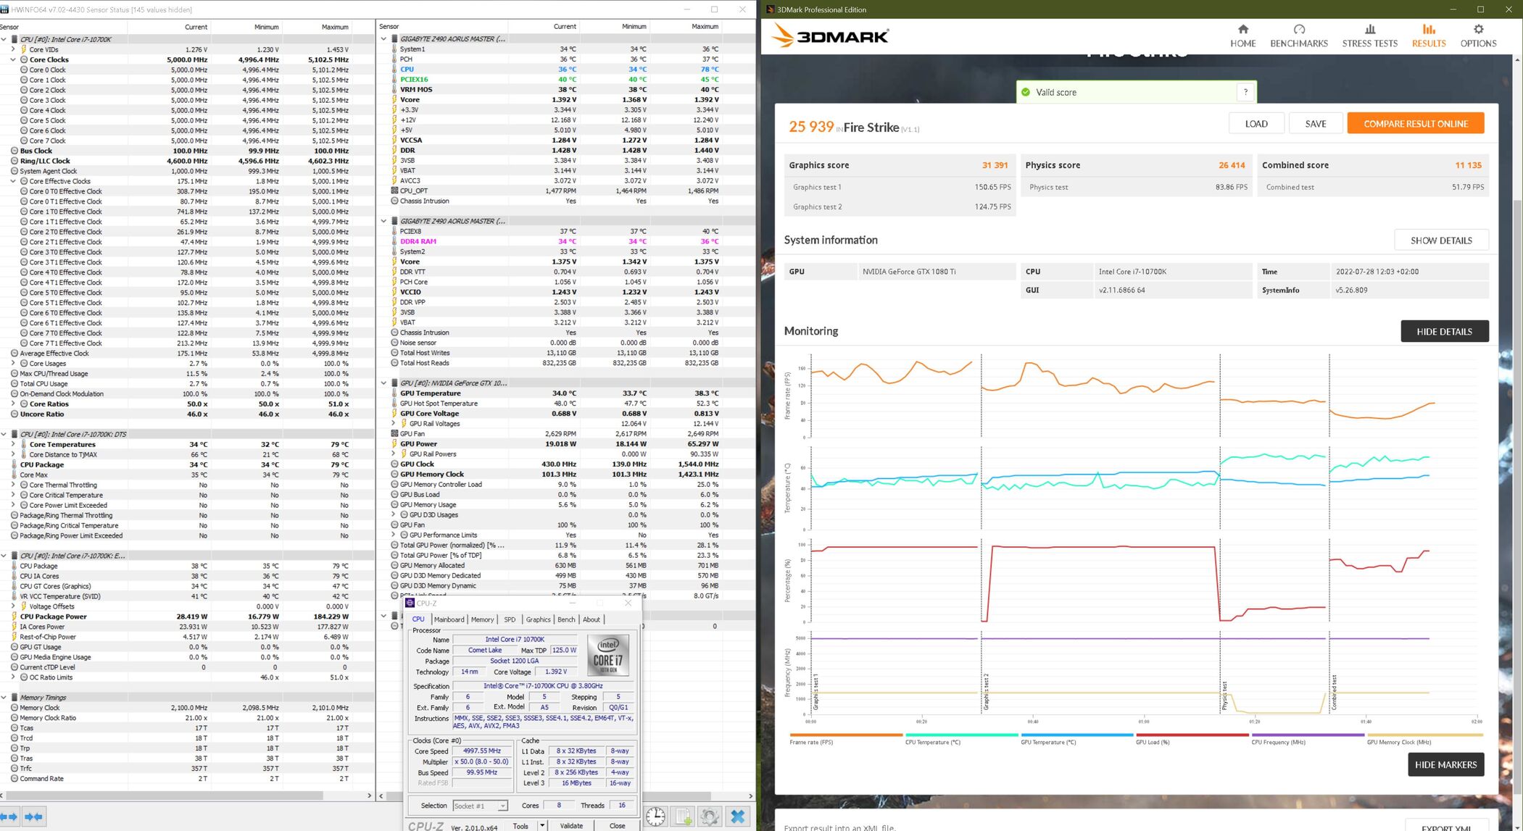Image resolution: width=1523 pixels, height=831 pixels.
Task: Go to Stress Tests in 3DMark
Action: click(1369, 36)
